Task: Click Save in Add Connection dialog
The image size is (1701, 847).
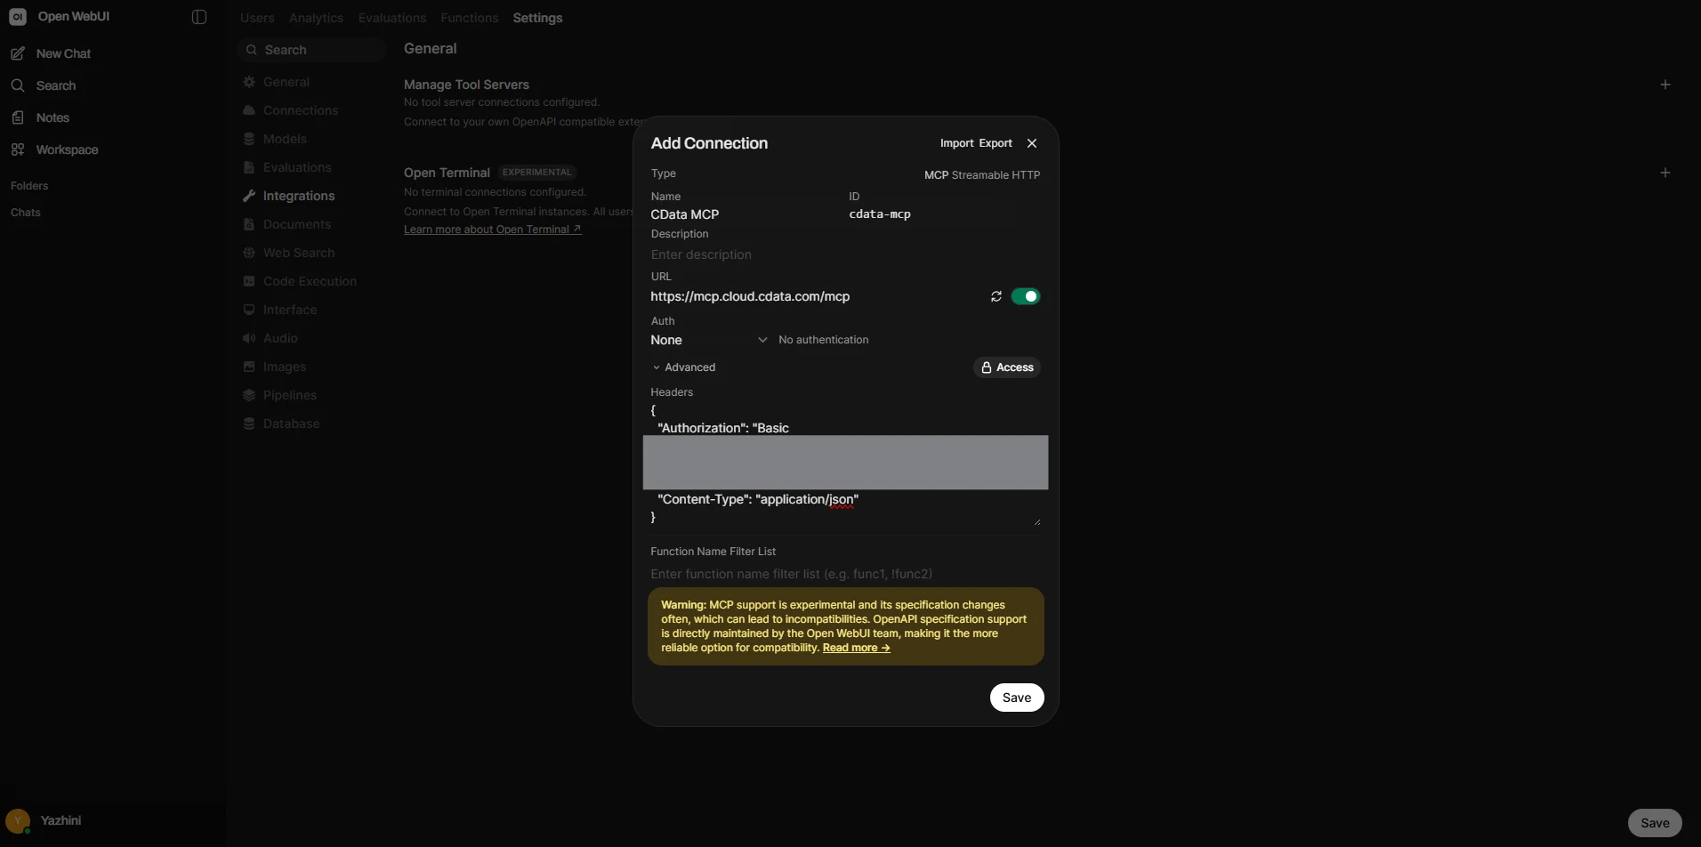Action: pos(1017,698)
